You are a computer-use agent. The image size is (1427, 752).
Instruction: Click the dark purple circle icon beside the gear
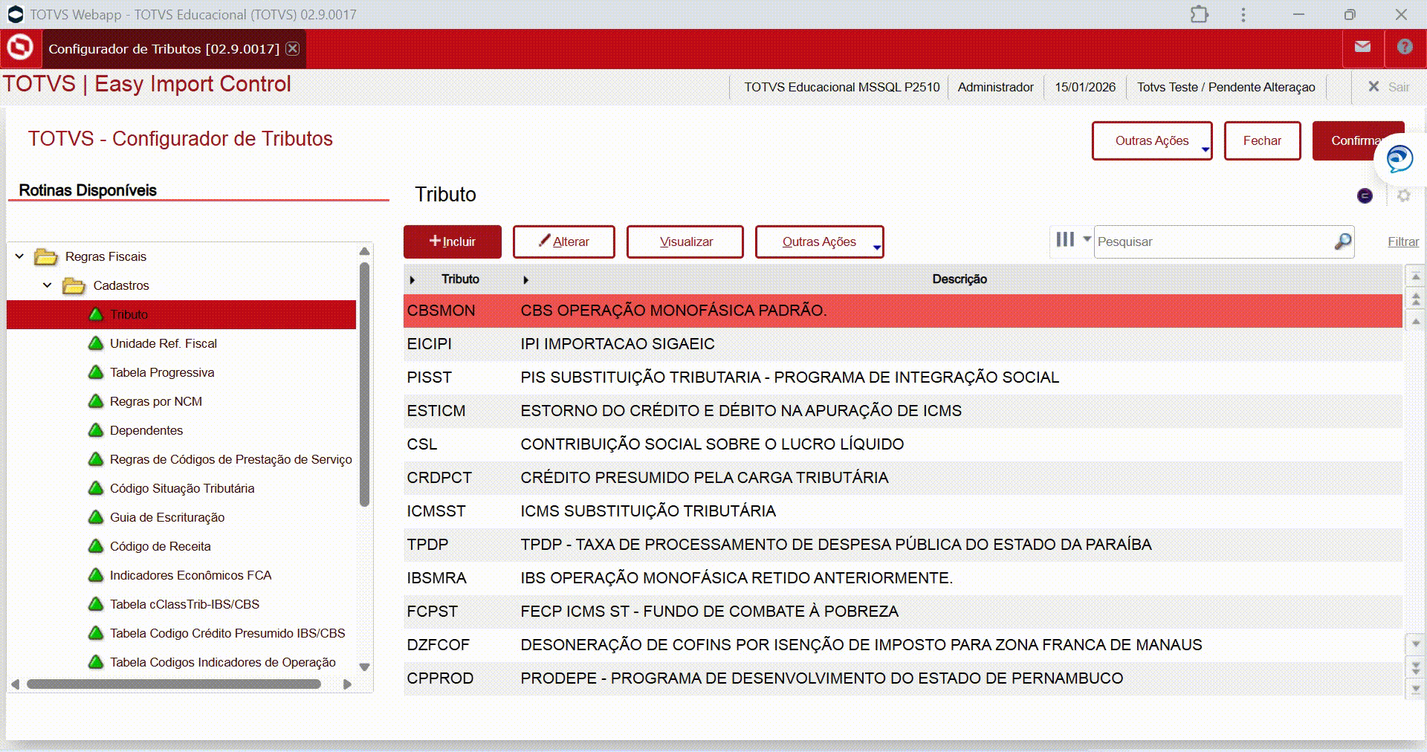[1365, 195]
